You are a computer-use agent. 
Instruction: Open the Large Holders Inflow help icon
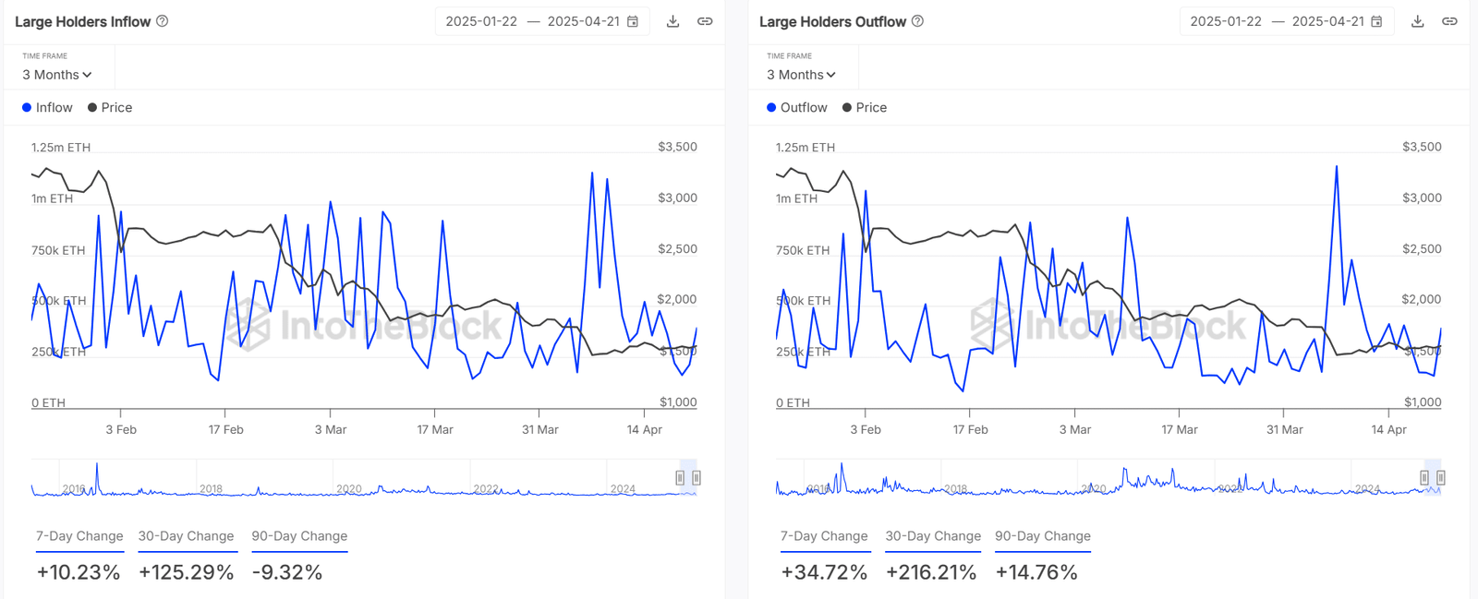coord(163,21)
